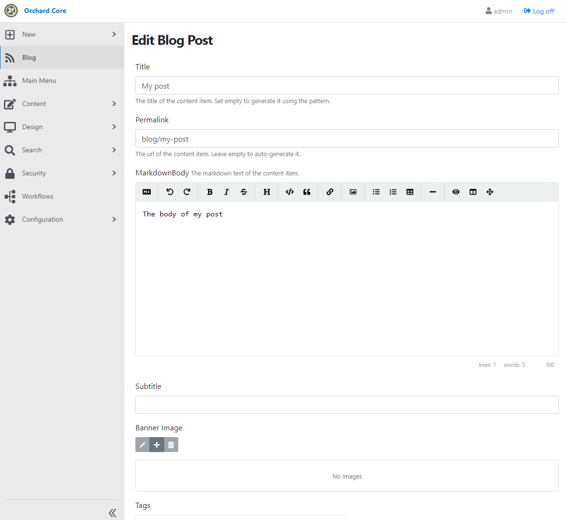Remove banner image with trash button

tap(171, 444)
